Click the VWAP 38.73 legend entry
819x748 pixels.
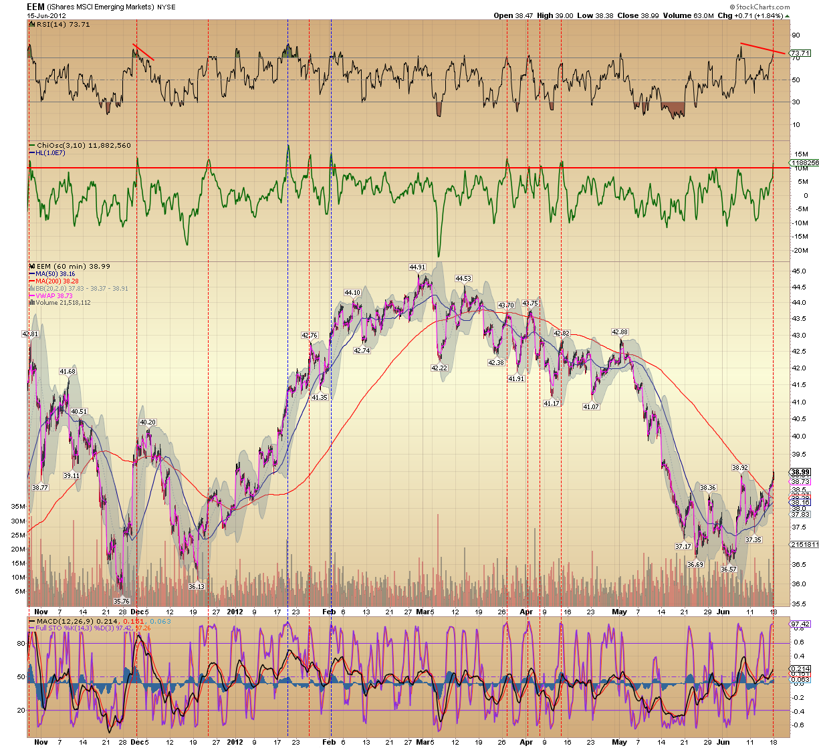point(51,295)
